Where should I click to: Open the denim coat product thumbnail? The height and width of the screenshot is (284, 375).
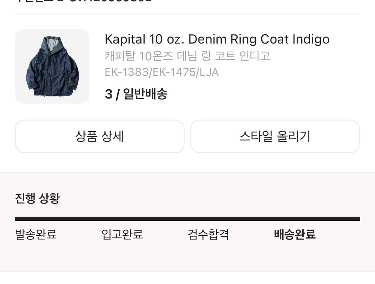pos(52,67)
